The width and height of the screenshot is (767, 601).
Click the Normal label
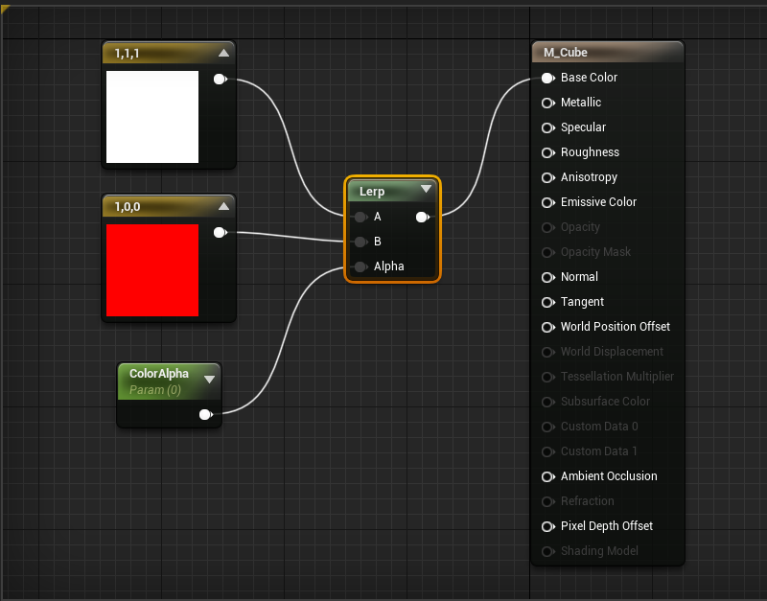(x=579, y=277)
